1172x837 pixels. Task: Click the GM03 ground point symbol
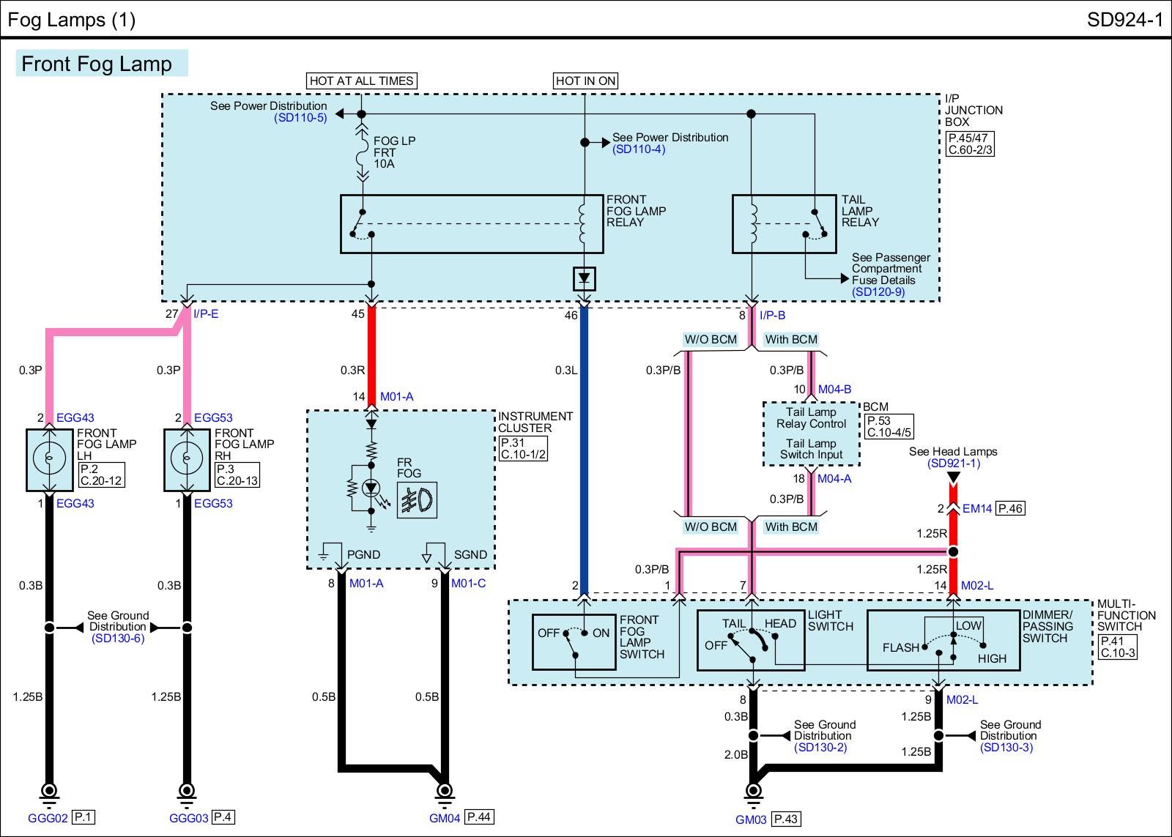point(752,792)
